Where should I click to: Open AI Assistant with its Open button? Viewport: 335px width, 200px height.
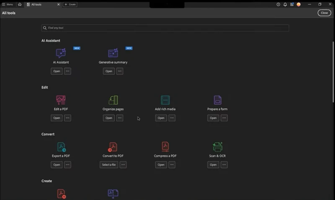pyautogui.click(x=57, y=71)
